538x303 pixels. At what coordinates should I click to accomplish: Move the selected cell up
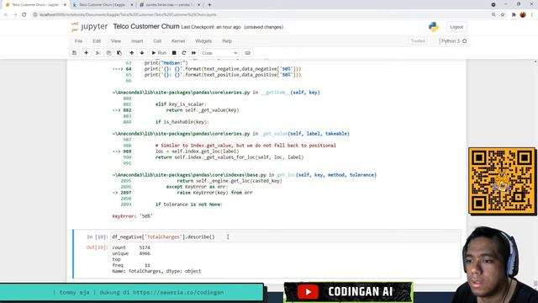pos(131,53)
